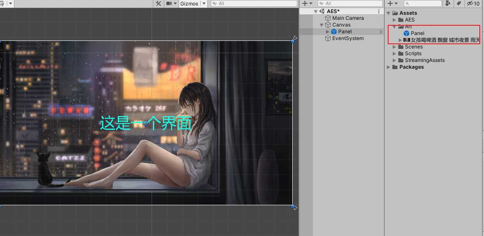Image resolution: width=484 pixels, height=236 pixels.
Task: Expand the AES folder in Project
Action: point(394,20)
